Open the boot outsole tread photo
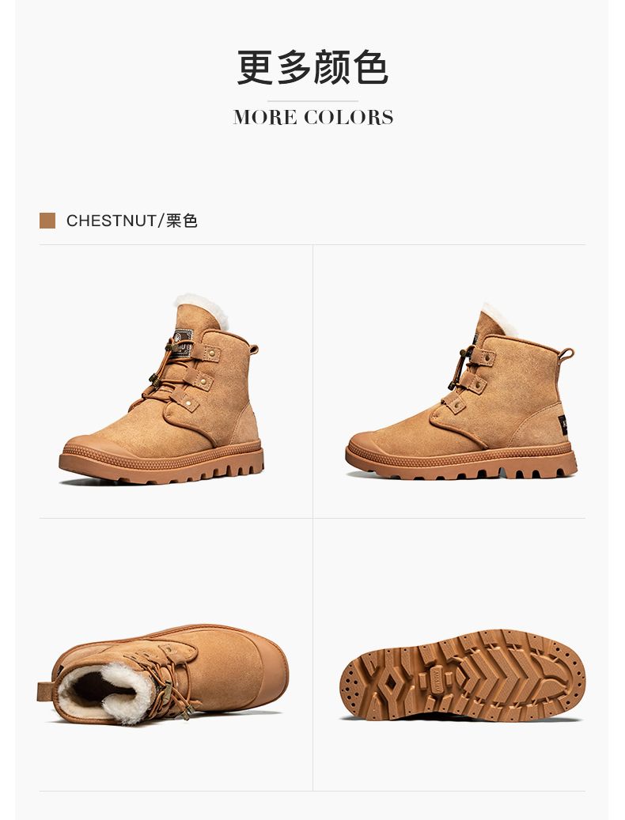 pyautogui.click(x=462, y=675)
